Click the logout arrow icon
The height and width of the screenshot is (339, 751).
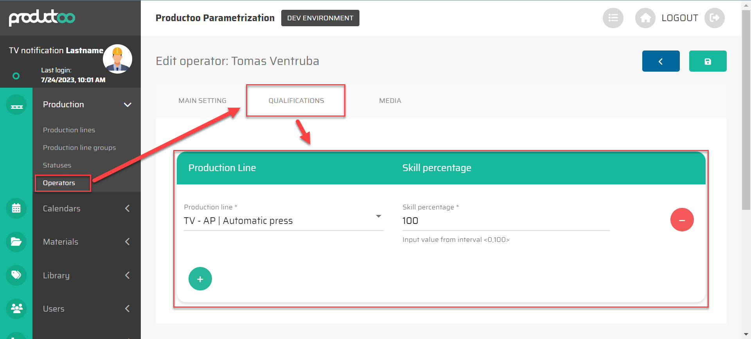click(x=714, y=18)
